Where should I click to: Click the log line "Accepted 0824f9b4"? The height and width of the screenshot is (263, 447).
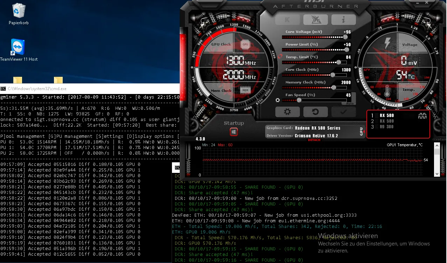point(70,237)
